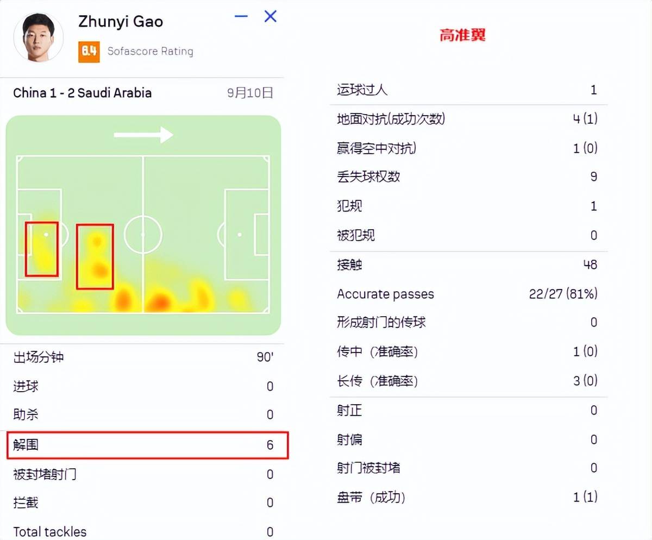The height and width of the screenshot is (540, 652).
Task: Click the Sofascore Rating label
Action: click(x=151, y=52)
